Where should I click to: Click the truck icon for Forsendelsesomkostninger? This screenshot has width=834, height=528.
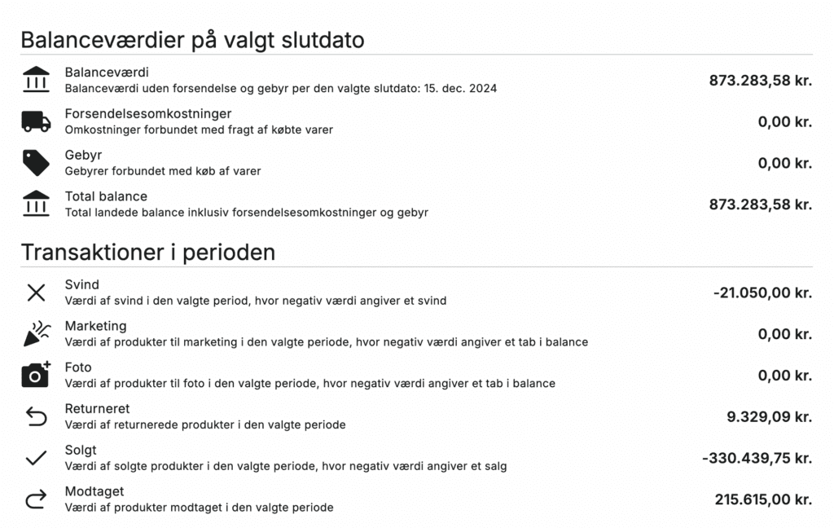click(x=36, y=121)
